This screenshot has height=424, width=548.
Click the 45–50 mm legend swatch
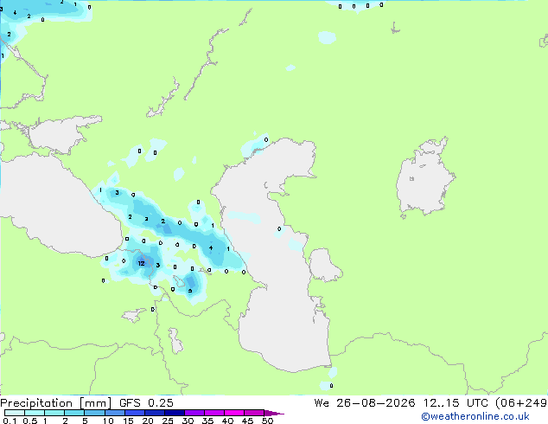[254, 413]
